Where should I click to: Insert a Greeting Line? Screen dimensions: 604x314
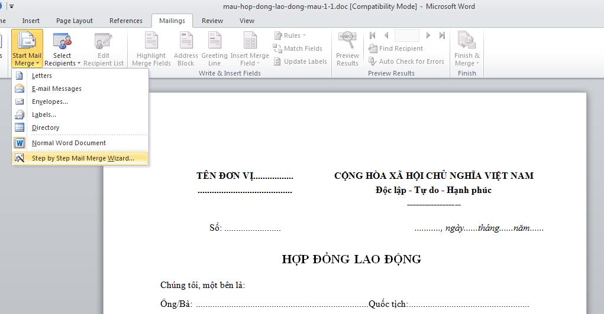click(x=214, y=48)
